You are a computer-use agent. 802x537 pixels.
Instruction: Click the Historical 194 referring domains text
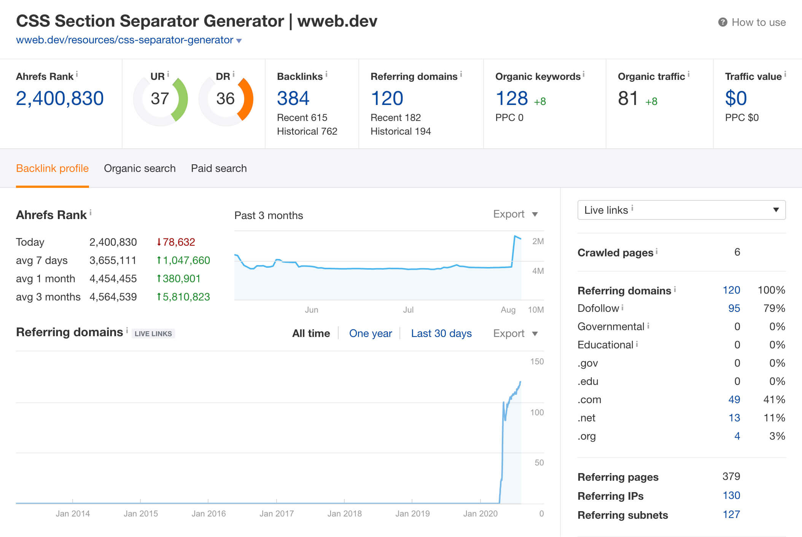[401, 131]
